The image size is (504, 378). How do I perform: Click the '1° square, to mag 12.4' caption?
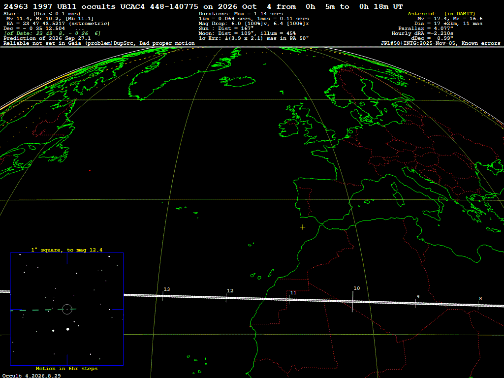tap(67, 250)
